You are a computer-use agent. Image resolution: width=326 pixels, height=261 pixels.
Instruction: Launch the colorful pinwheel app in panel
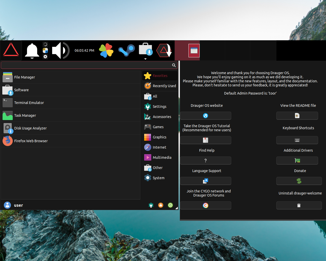pyautogui.click(x=106, y=50)
